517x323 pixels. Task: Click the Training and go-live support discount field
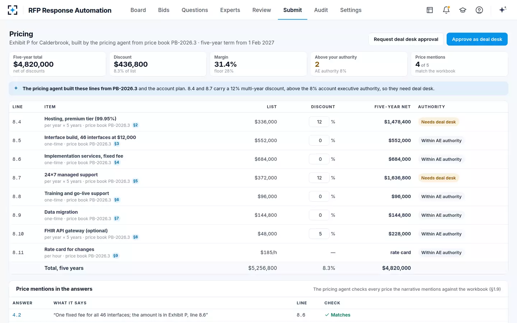(319, 196)
